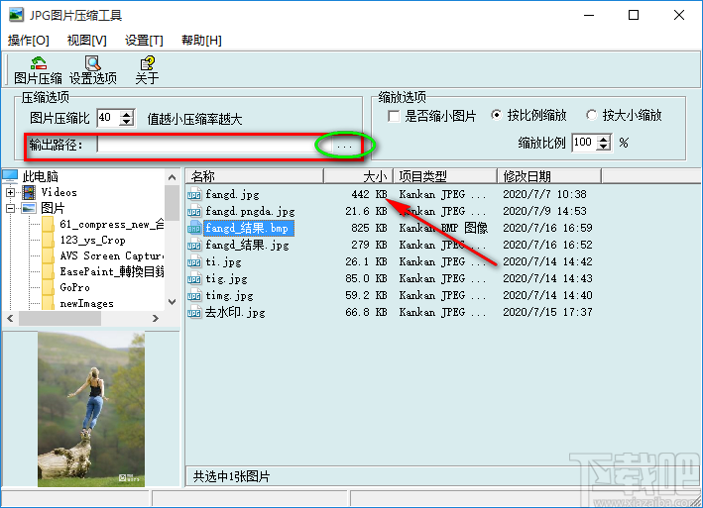Open the 设置选项 toolbar icon
Viewport: 703px width, 508px height.
point(93,62)
